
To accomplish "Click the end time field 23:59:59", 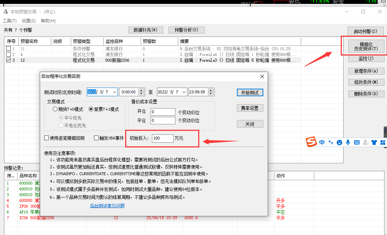I will pos(198,92).
